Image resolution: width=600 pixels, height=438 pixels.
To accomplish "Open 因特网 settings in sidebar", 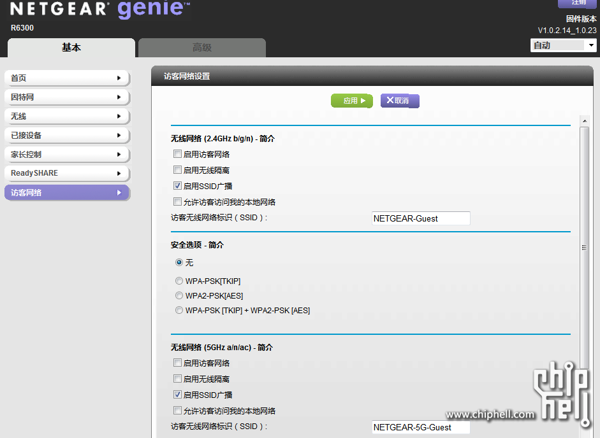I will (x=68, y=97).
